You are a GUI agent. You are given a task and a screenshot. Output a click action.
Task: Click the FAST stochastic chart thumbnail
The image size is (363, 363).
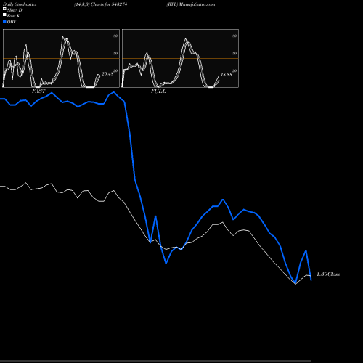pyautogui.click(x=61, y=58)
